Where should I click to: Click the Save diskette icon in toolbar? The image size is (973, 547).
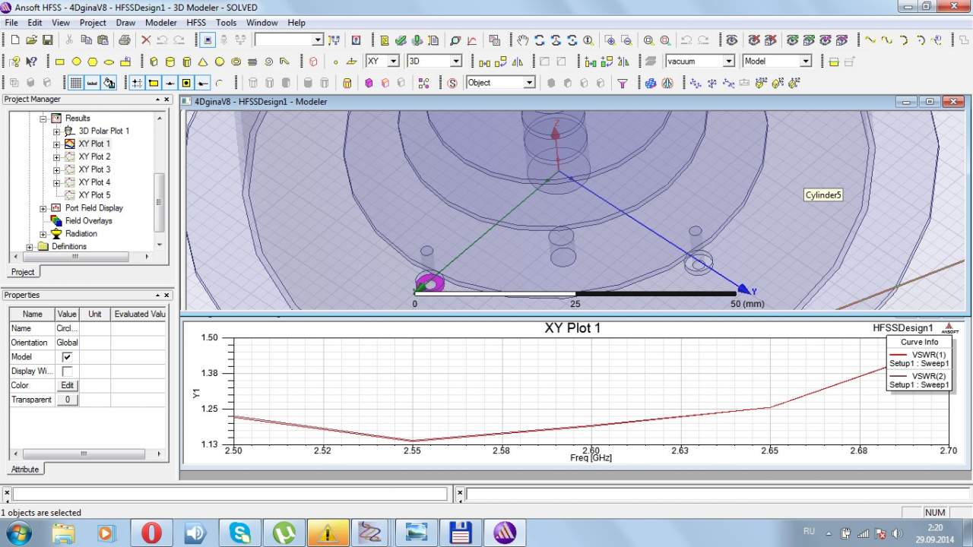pyautogui.click(x=47, y=40)
